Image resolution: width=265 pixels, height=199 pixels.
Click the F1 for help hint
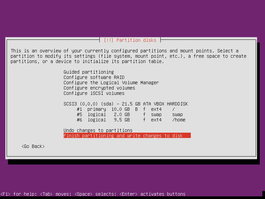(x=19, y=194)
